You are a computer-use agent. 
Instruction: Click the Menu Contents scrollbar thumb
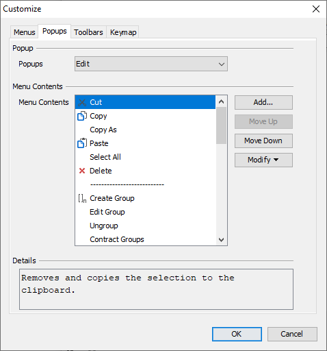pyautogui.click(x=221, y=125)
